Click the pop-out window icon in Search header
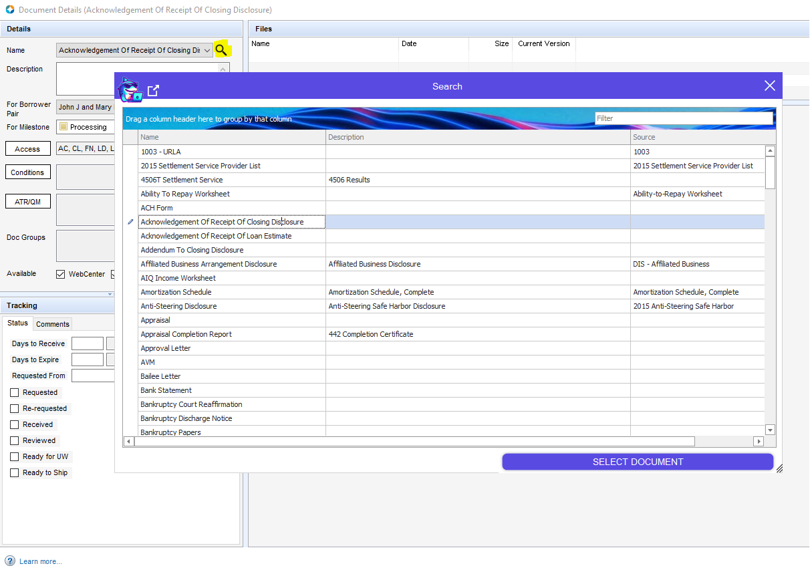This screenshot has width=810, height=574. click(154, 90)
